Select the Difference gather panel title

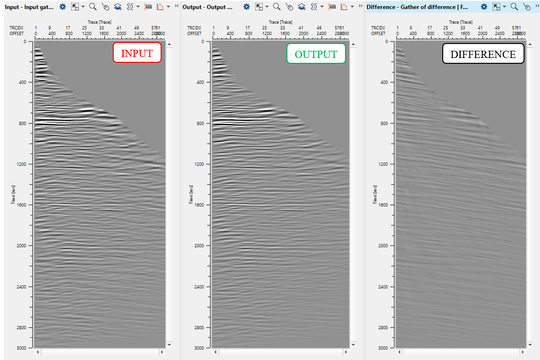click(417, 7)
